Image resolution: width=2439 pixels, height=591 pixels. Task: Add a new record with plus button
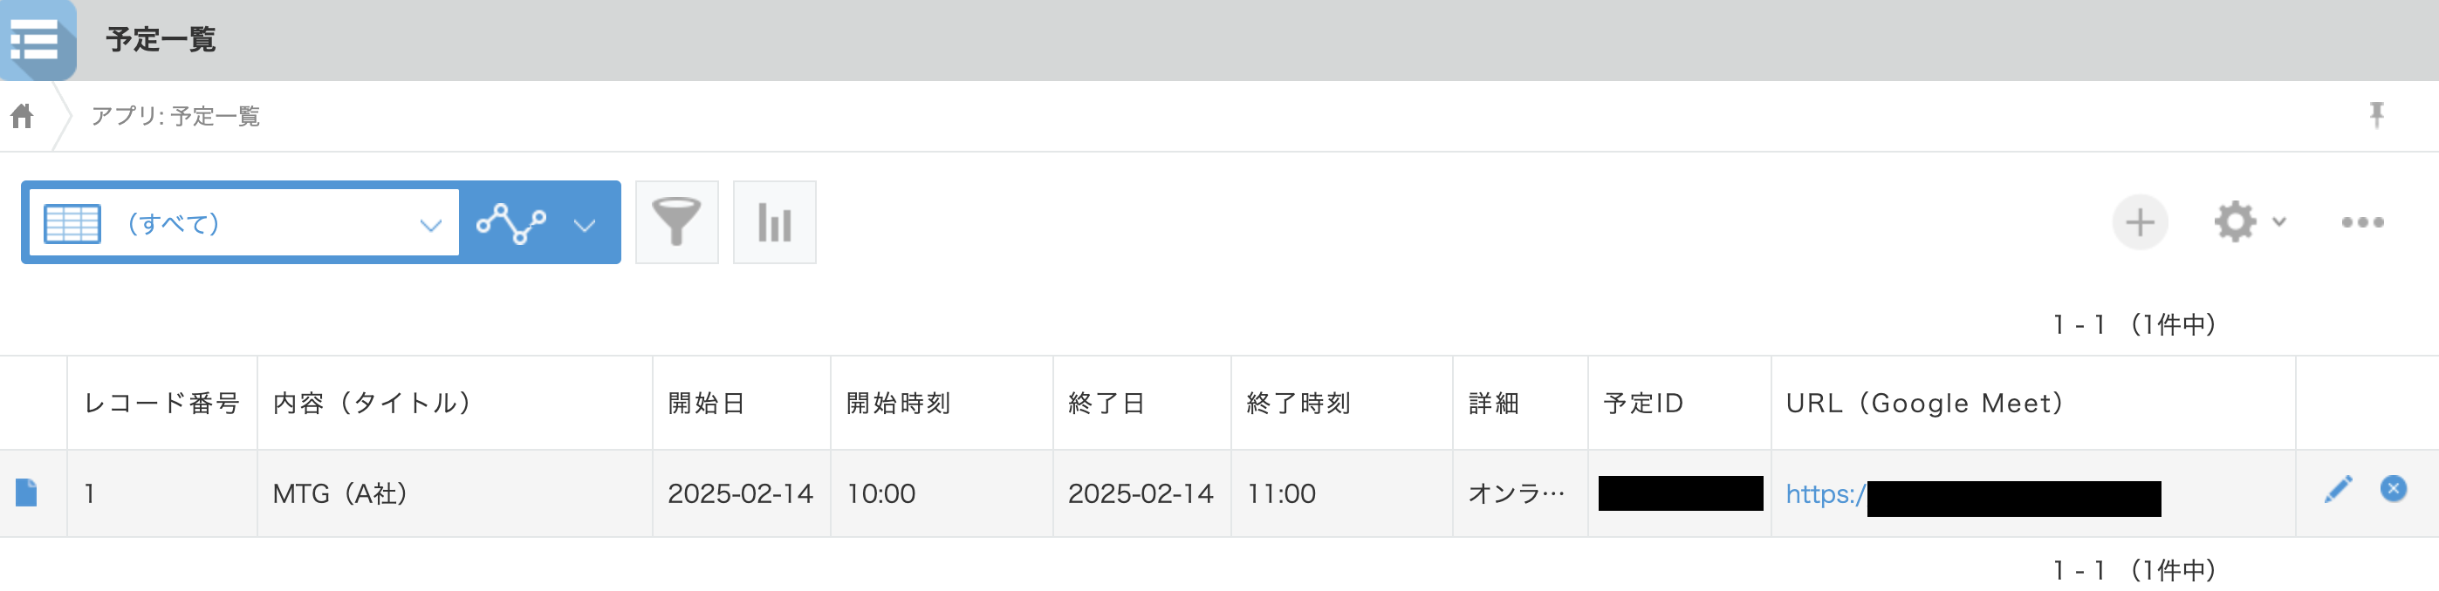[x=2139, y=222]
